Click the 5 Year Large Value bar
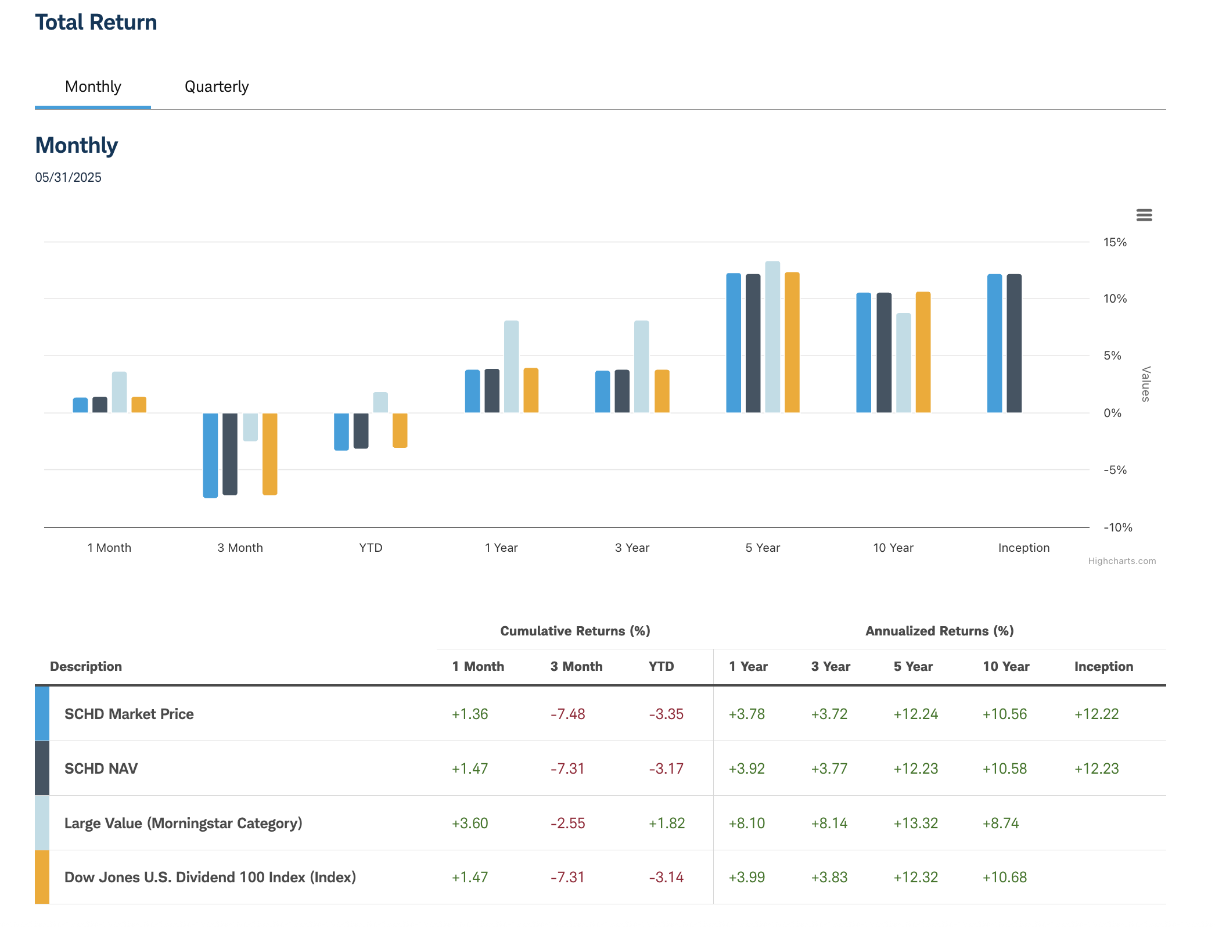The height and width of the screenshot is (927, 1215). [x=772, y=337]
